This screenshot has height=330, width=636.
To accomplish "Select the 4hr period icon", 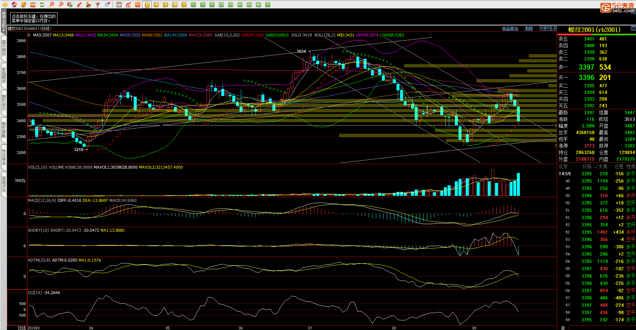I will pyautogui.click(x=258, y=5).
